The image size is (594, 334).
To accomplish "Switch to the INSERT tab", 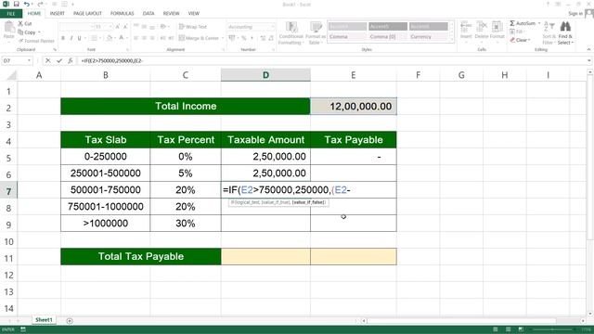I will point(58,13).
